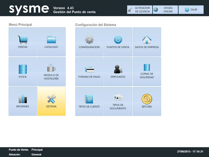Click the STOCK tile label

tap(23, 77)
